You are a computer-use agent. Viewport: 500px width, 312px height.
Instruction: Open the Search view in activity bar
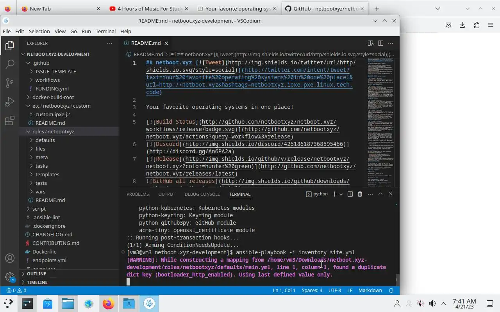click(x=10, y=64)
